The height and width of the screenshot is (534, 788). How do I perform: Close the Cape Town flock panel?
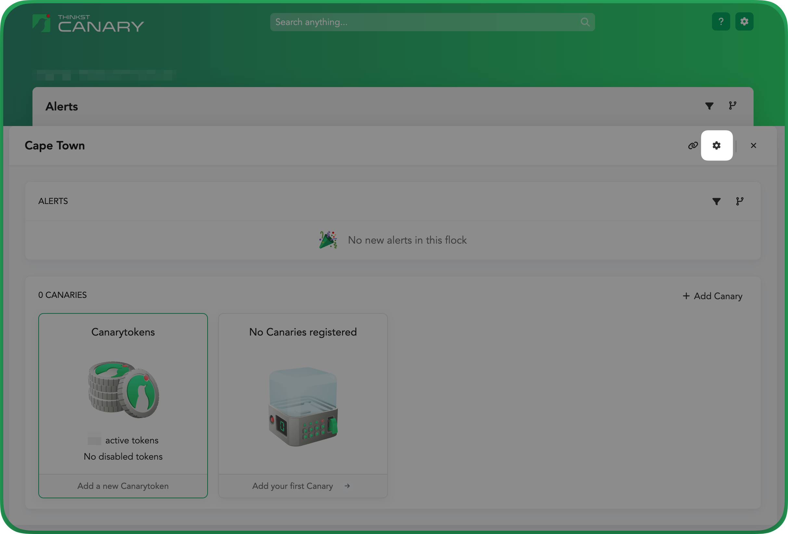[753, 146]
